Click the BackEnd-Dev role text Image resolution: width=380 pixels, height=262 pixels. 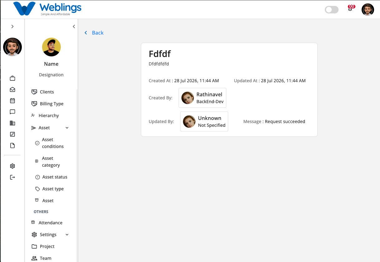coord(210,102)
